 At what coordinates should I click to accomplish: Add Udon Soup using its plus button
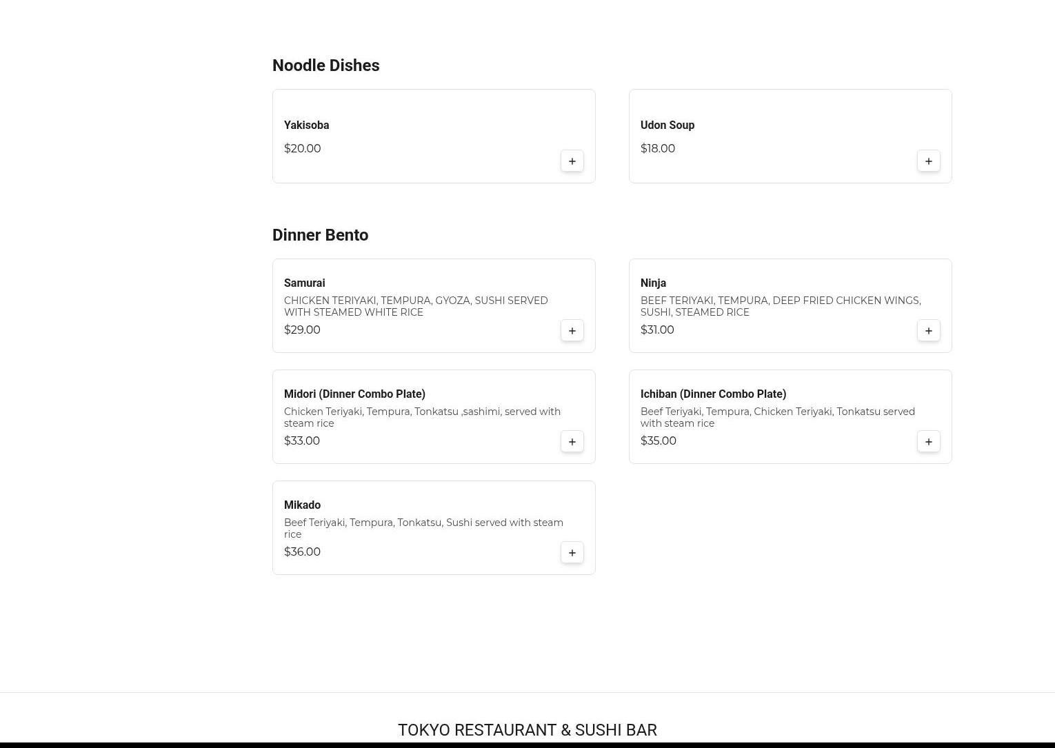[929, 161]
